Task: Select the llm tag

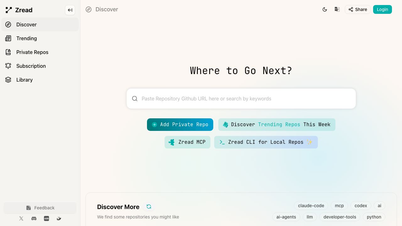Action: [x=310, y=217]
